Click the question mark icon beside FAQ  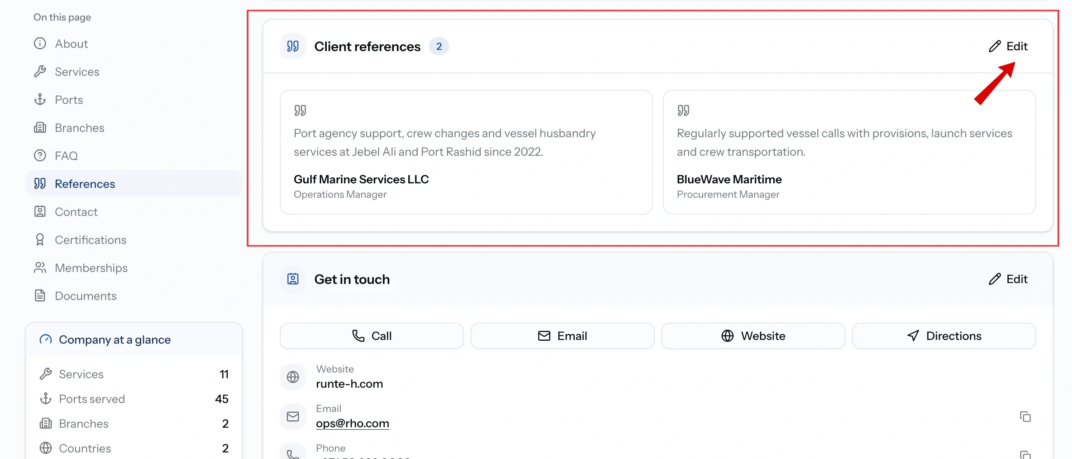[40, 155]
